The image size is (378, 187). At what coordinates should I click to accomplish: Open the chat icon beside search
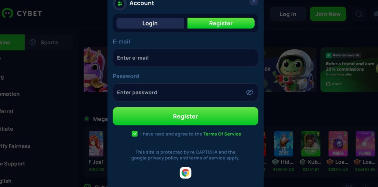click(x=375, y=14)
